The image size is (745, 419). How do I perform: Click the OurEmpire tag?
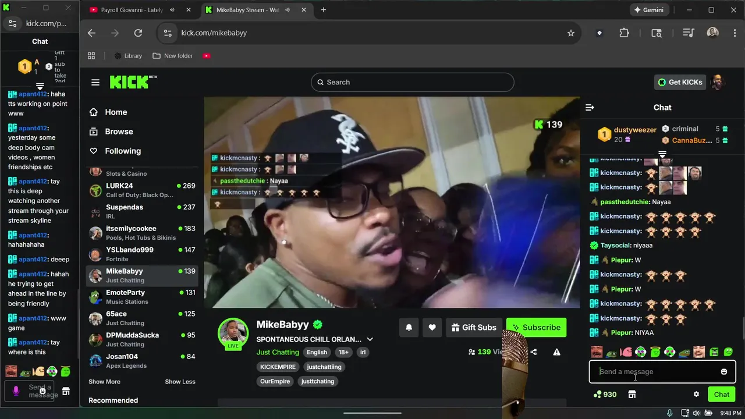[x=275, y=381]
